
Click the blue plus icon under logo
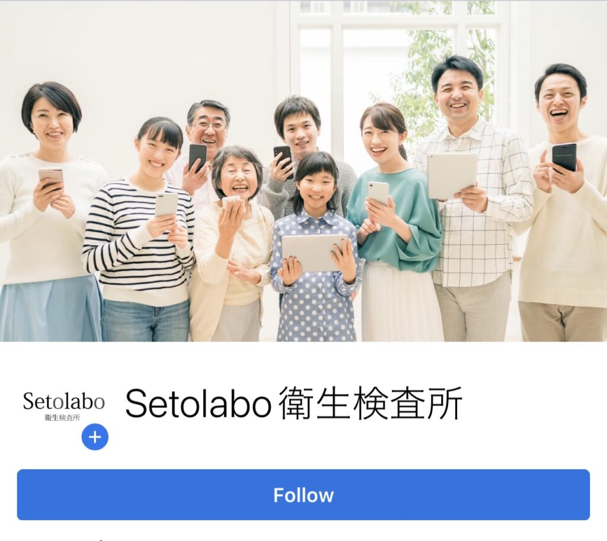95,437
